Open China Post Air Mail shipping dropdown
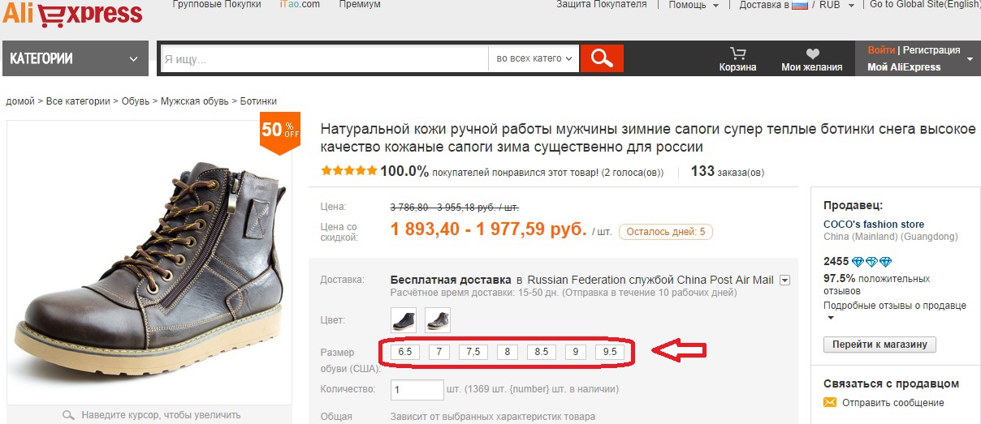Image resolution: width=981 pixels, height=424 pixels. 784,280
